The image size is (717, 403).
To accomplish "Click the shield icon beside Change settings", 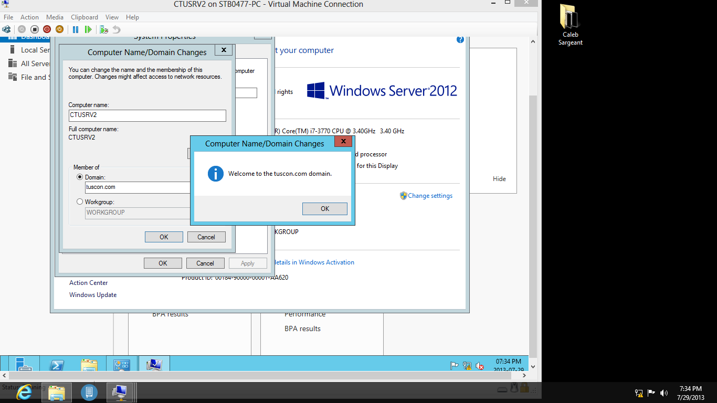I will point(403,196).
